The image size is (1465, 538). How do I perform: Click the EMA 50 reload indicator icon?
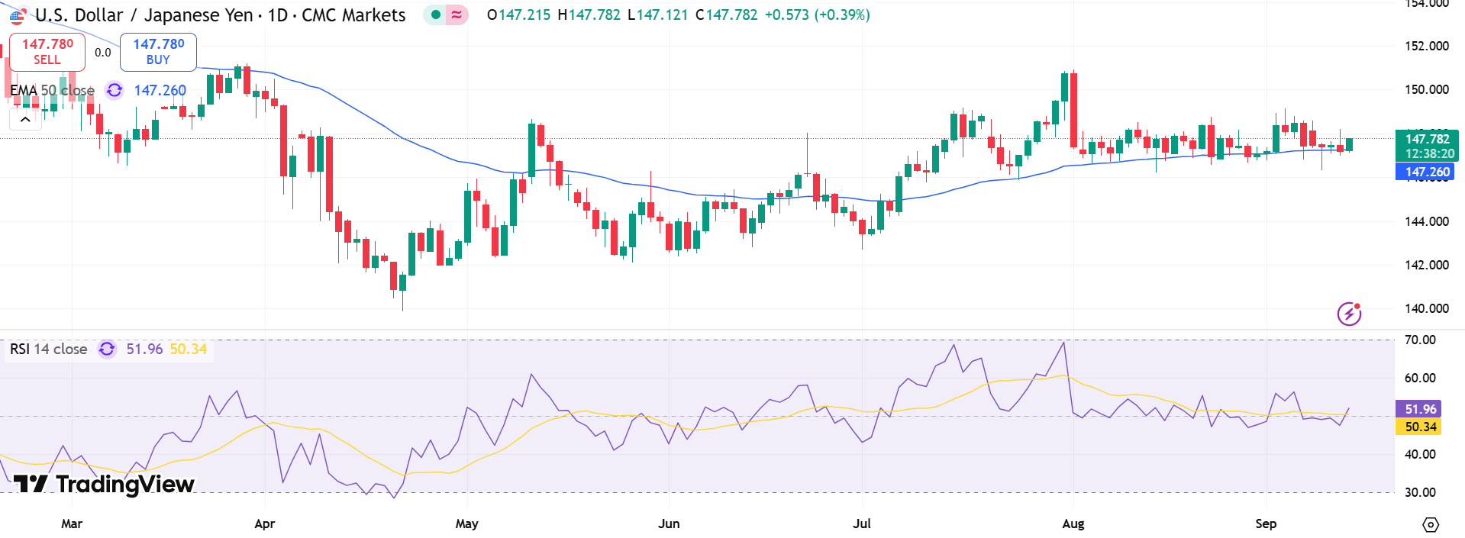[x=113, y=90]
